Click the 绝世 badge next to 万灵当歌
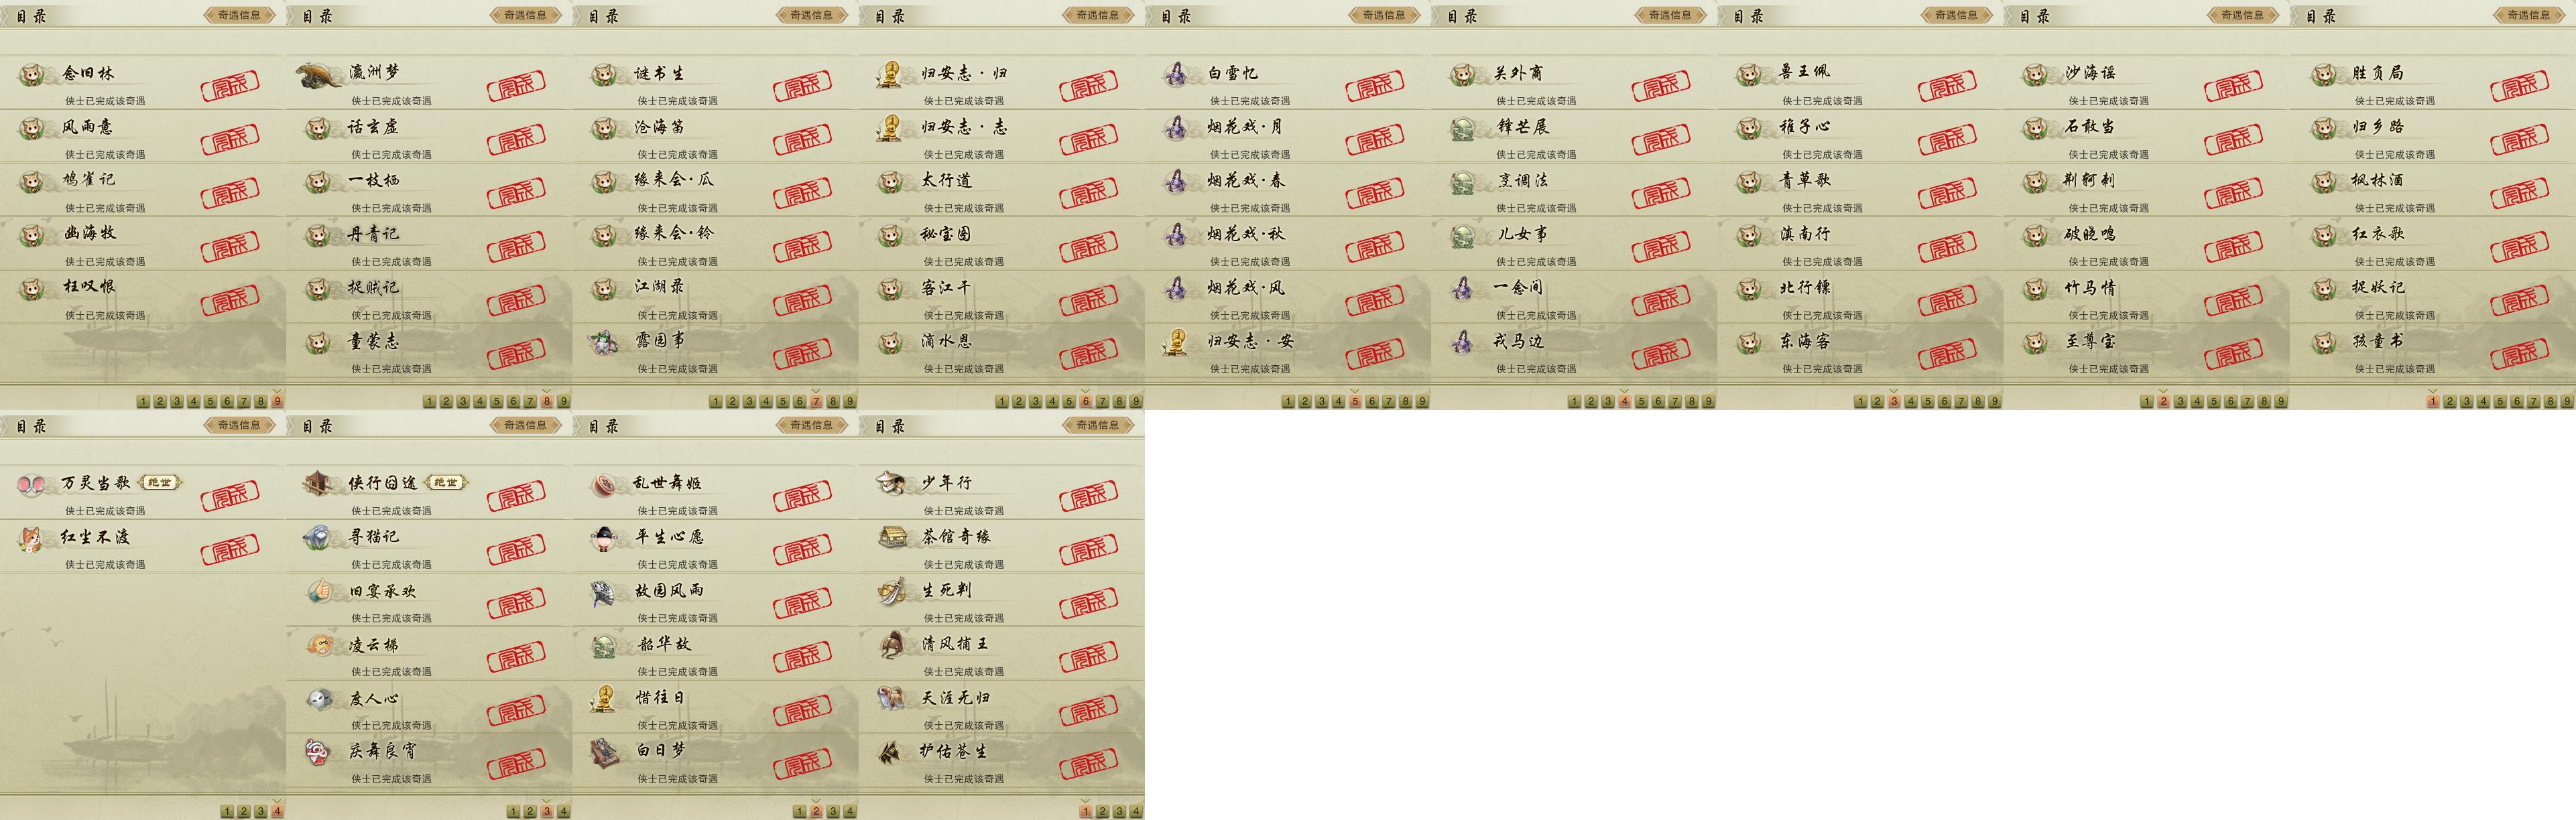Screen dimensions: 2576x820 point(159,483)
